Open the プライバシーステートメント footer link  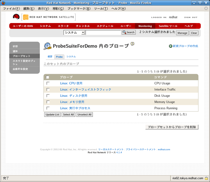click(x=141, y=150)
